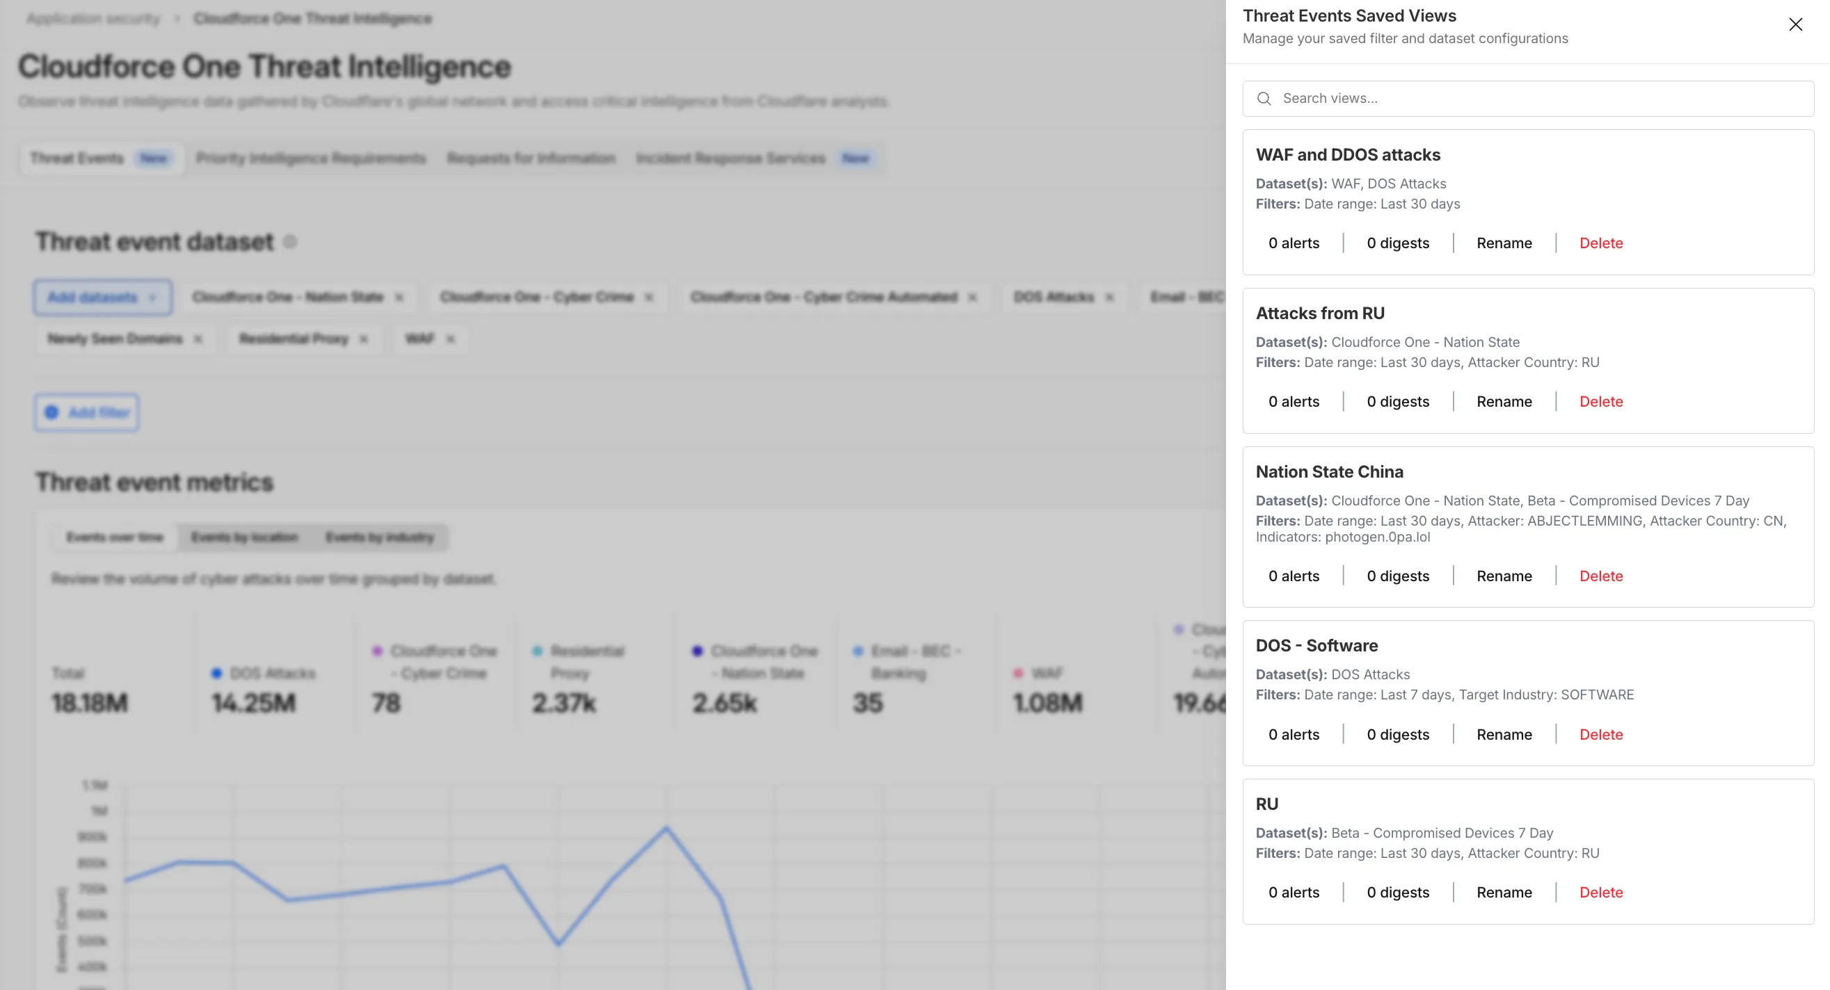Load the DOS - Software saved view

pos(1316,646)
